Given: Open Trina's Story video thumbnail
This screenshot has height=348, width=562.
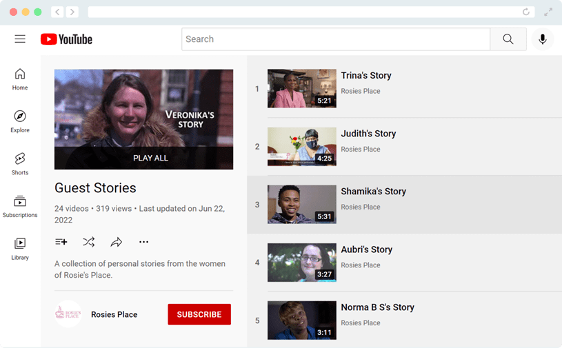Looking at the screenshot, I should pyautogui.click(x=301, y=88).
